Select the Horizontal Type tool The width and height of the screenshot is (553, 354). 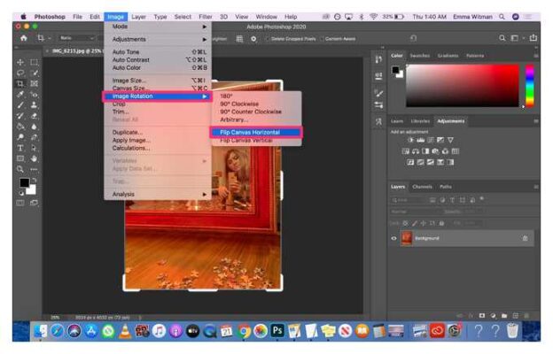coord(20,148)
